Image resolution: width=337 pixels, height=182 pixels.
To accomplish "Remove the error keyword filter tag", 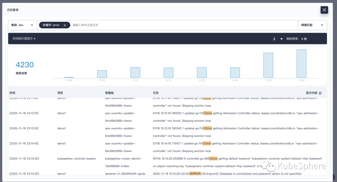I will click(65, 25).
